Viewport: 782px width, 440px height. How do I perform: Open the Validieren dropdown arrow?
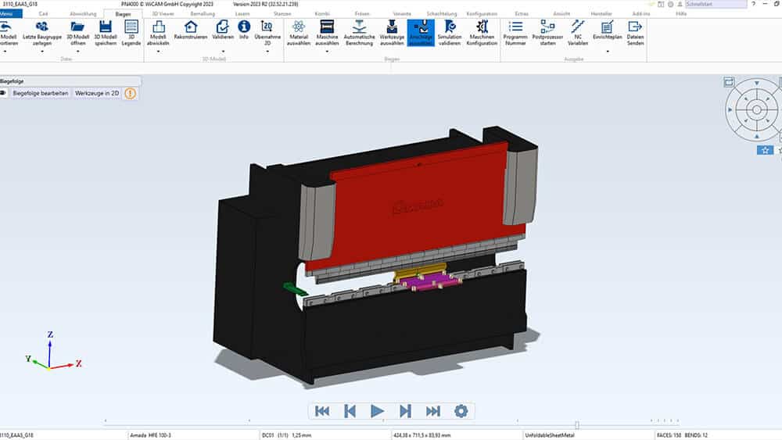click(x=223, y=52)
